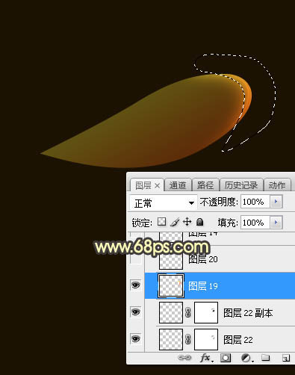The image size is (295, 375).
Task: Toggle lock image pixels brush icon
Action: coord(175,222)
